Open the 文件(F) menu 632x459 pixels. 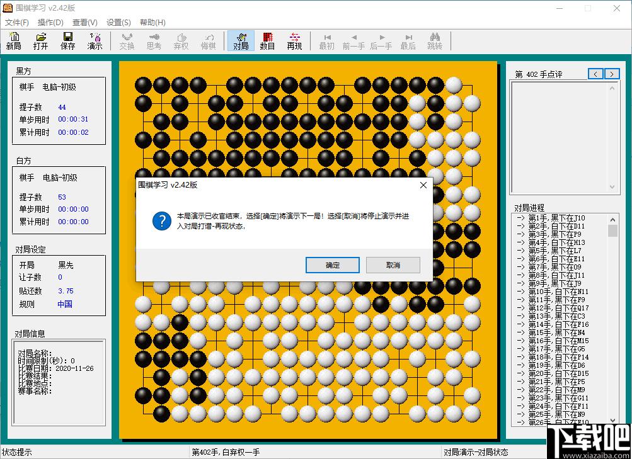click(x=17, y=23)
